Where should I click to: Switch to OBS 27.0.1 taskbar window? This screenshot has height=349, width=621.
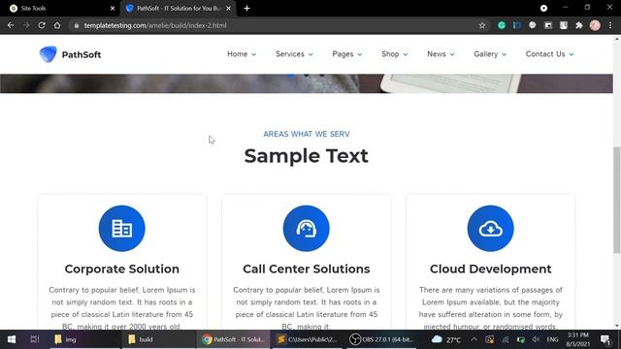click(x=381, y=339)
